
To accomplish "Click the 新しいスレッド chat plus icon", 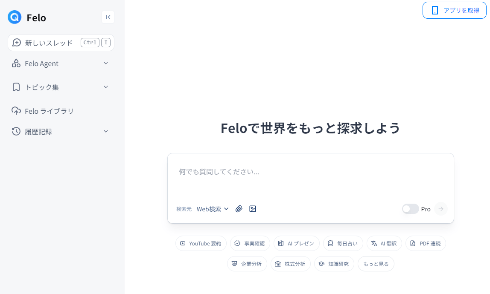I will (17, 43).
